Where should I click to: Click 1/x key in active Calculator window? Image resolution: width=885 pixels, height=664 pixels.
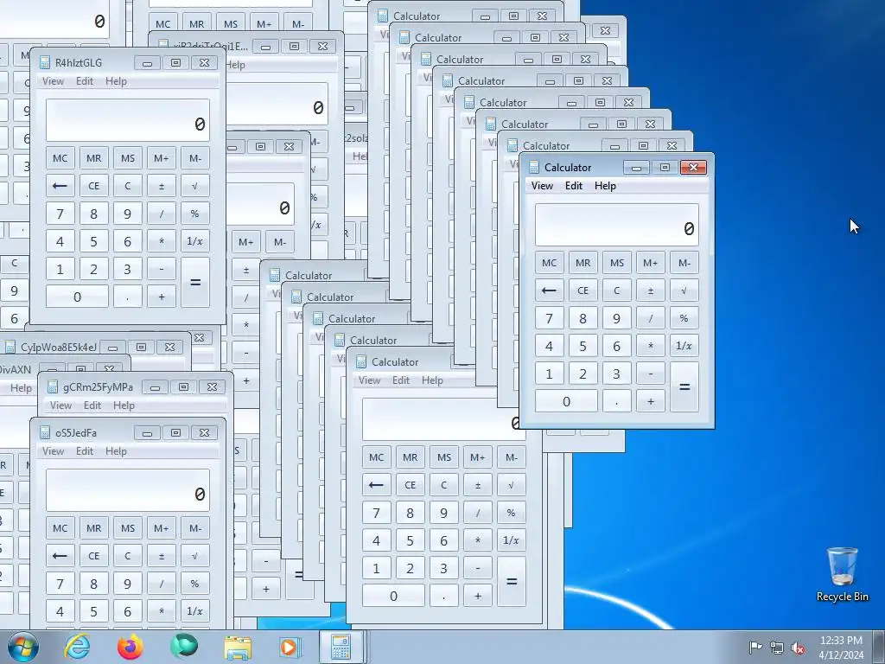(684, 346)
